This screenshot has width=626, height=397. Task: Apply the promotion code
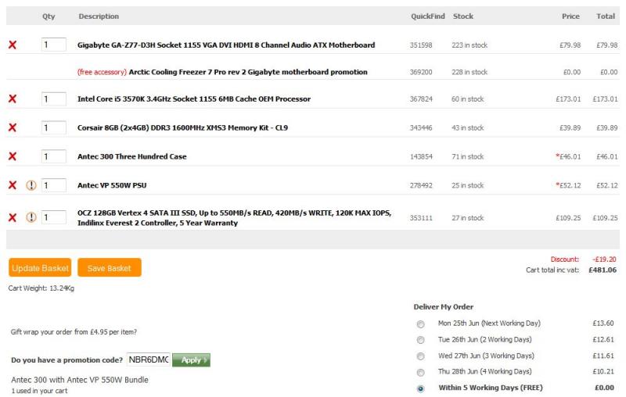(191, 360)
